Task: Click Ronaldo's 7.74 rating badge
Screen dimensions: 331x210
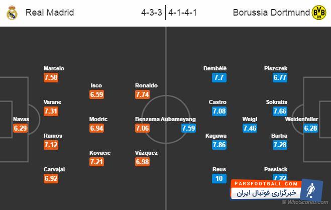Action: 143,94
